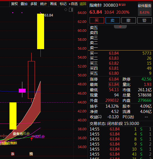
Task: Click the 最低 value 54.13
Action: pos(114,90)
